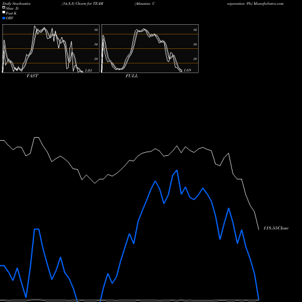Click the 'OBV' legend text
The height and width of the screenshot is (302, 302).
point(10,18)
